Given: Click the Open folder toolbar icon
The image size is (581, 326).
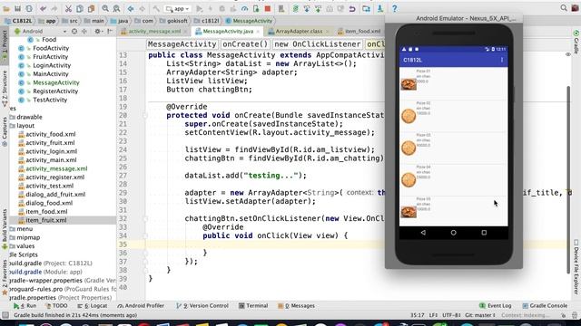Looking at the screenshot, I should click(6, 8).
